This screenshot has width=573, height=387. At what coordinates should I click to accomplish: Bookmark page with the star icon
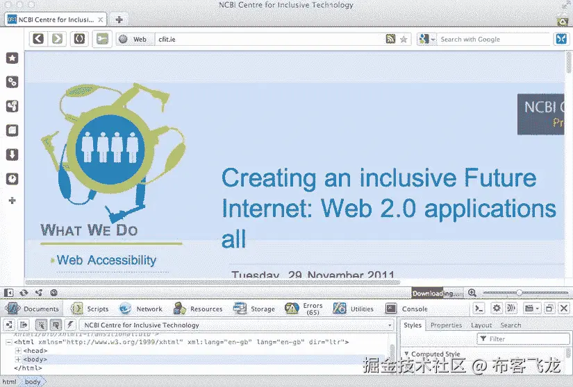(x=404, y=39)
